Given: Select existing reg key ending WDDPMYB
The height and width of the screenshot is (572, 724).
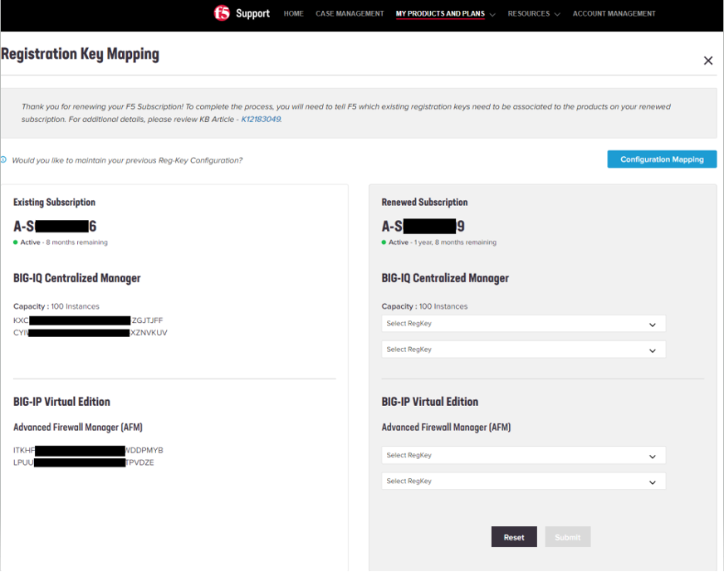Looking at the screenshot, I should point(88,450).
